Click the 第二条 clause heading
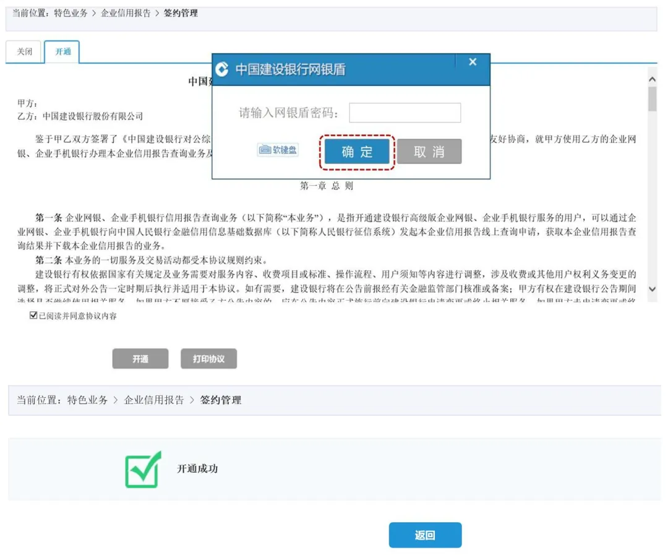Screen dimensions: 668x555 [49, 260]
